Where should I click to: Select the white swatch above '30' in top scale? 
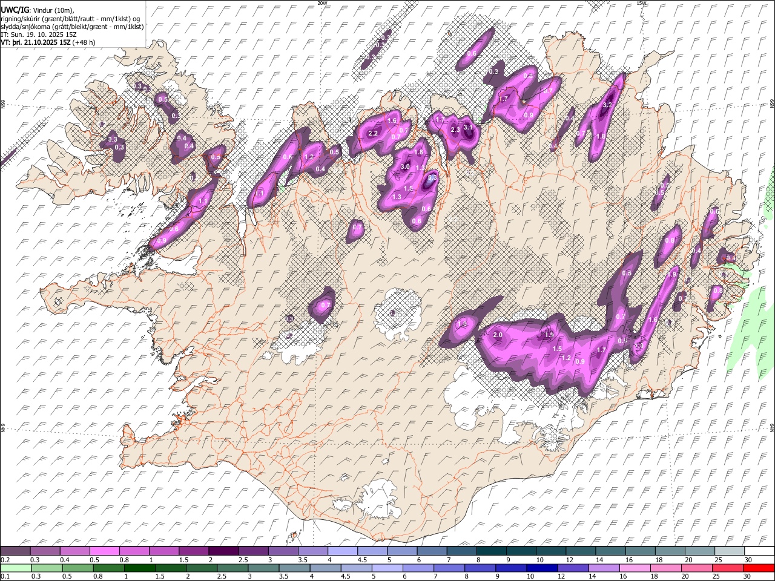pyautogui.click(x=759, y=551)
